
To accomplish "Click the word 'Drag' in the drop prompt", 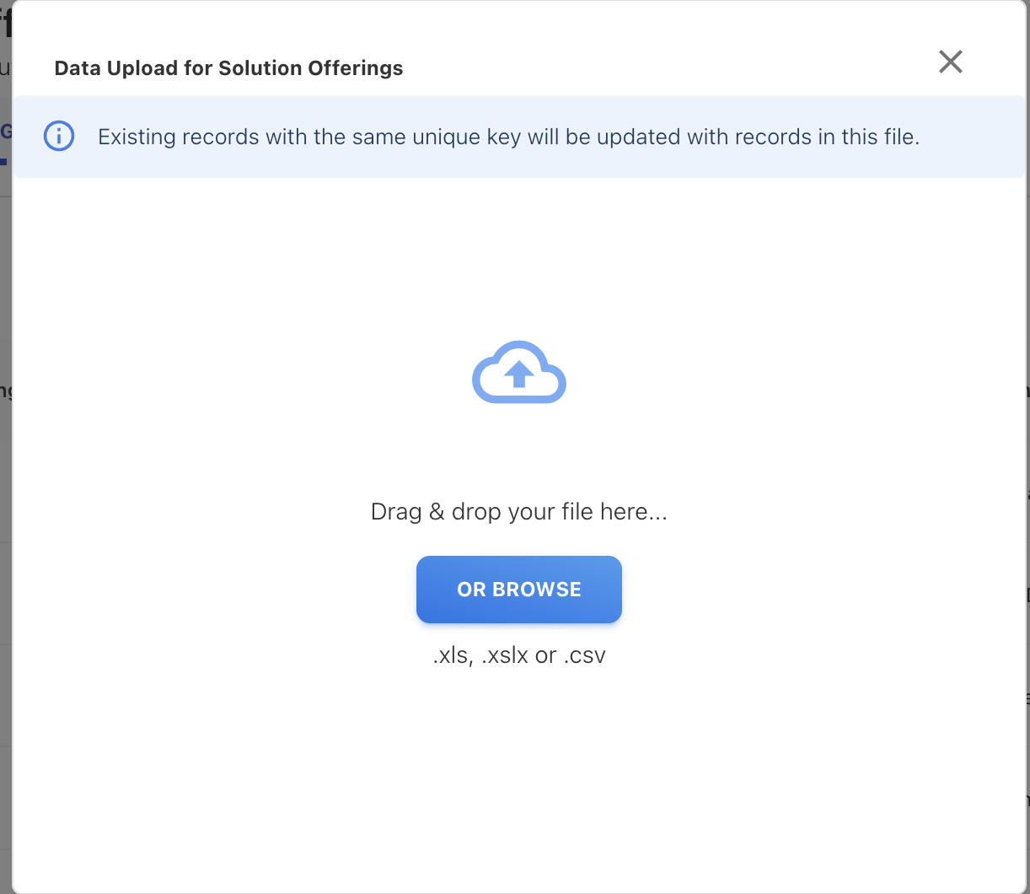I will (396, 512).
